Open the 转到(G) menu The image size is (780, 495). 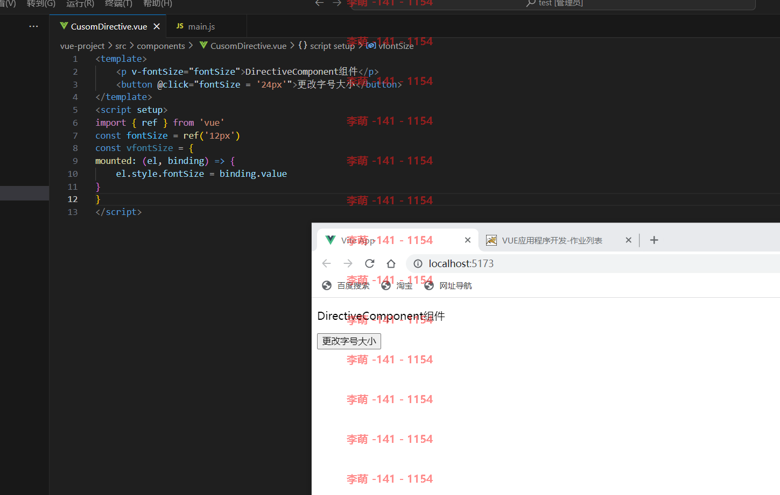pos(41,3)
